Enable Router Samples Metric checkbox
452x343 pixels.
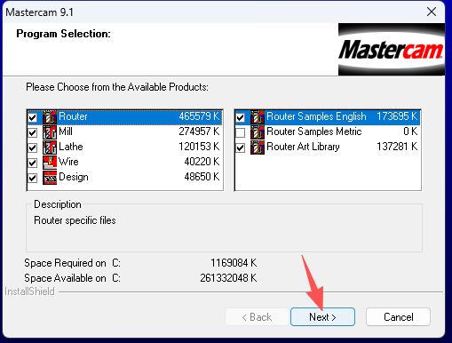pos(241,132)
